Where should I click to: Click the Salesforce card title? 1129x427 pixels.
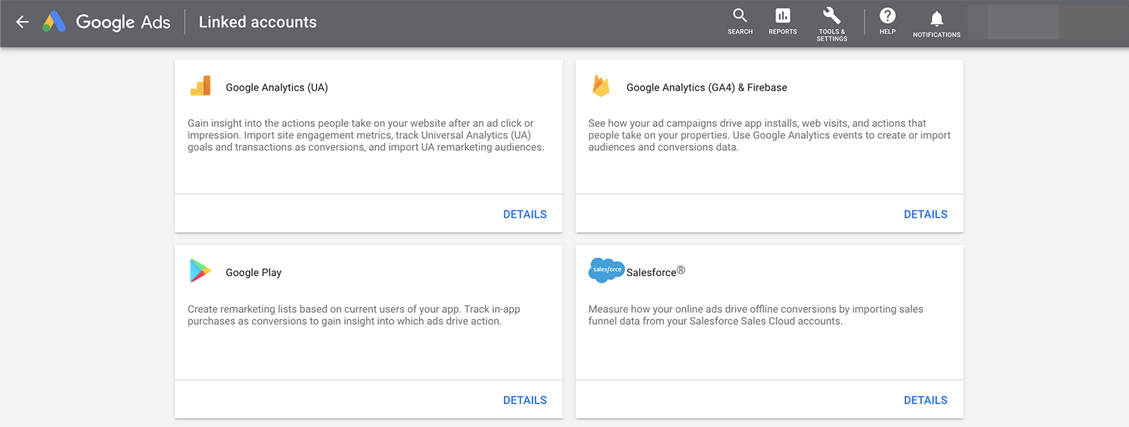656,272
